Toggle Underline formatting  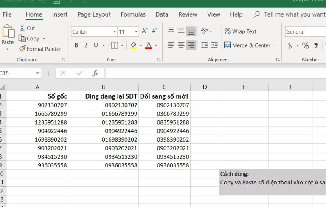[x=96, y=45]
